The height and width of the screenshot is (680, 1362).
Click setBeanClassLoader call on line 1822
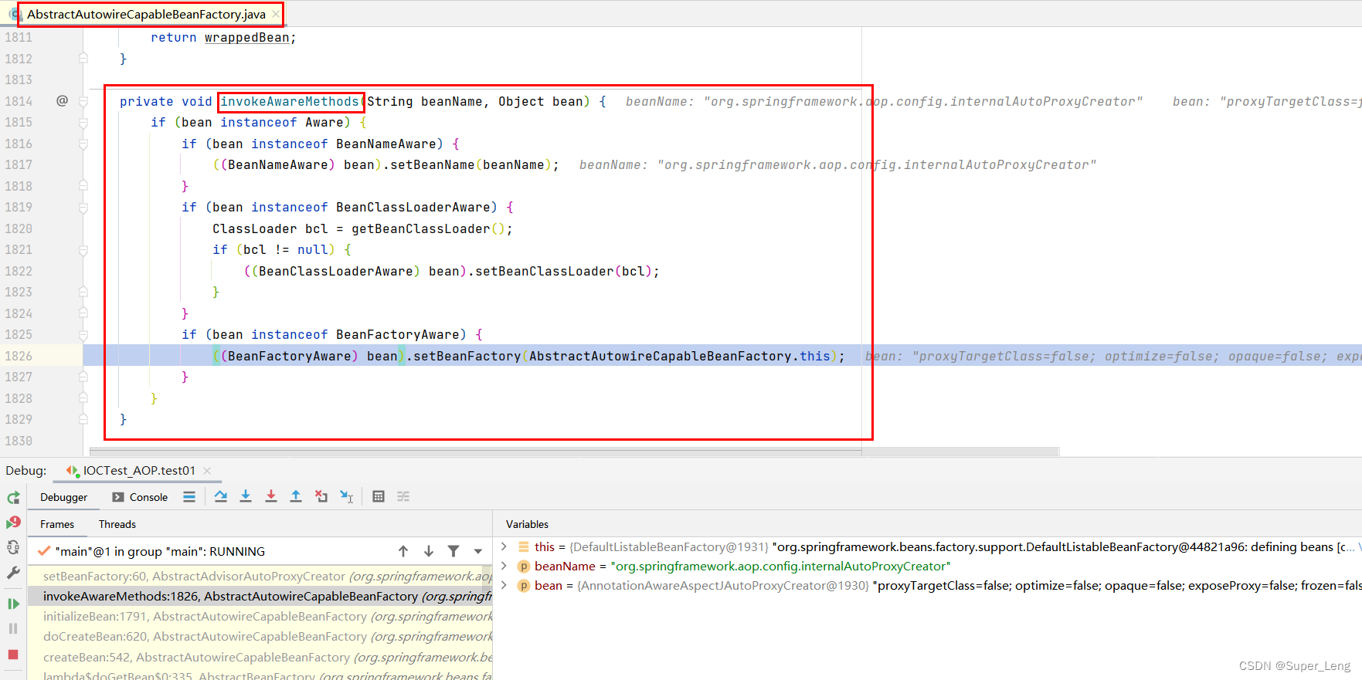click(x=545, y=271)
